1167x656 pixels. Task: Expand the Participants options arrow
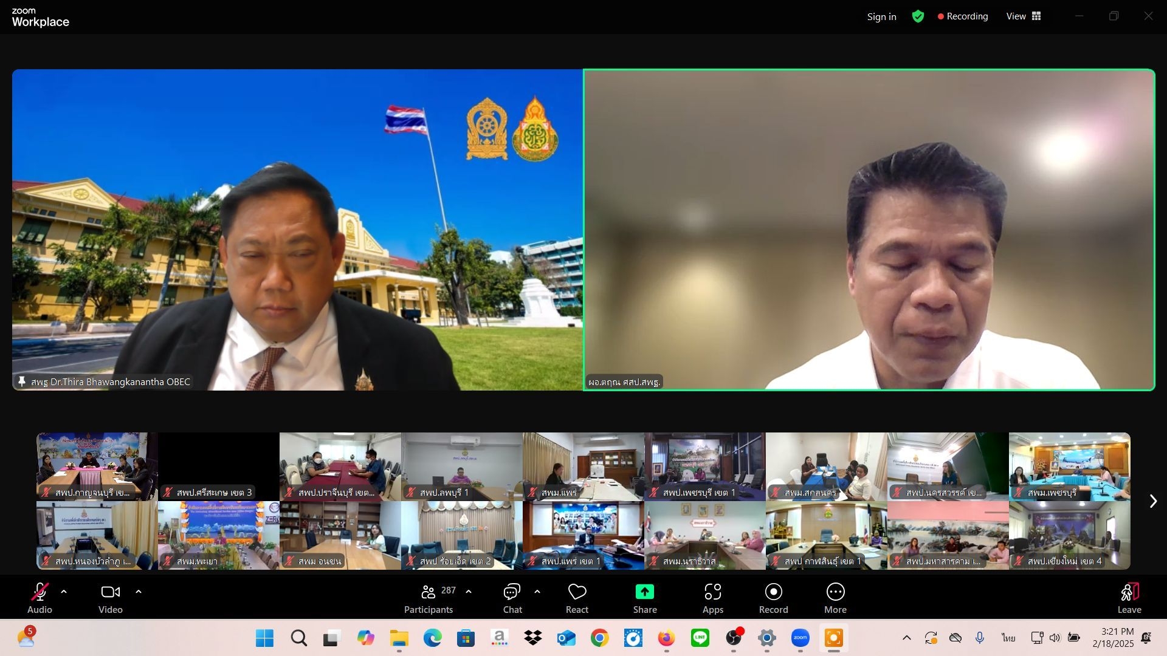coord(469,592)
